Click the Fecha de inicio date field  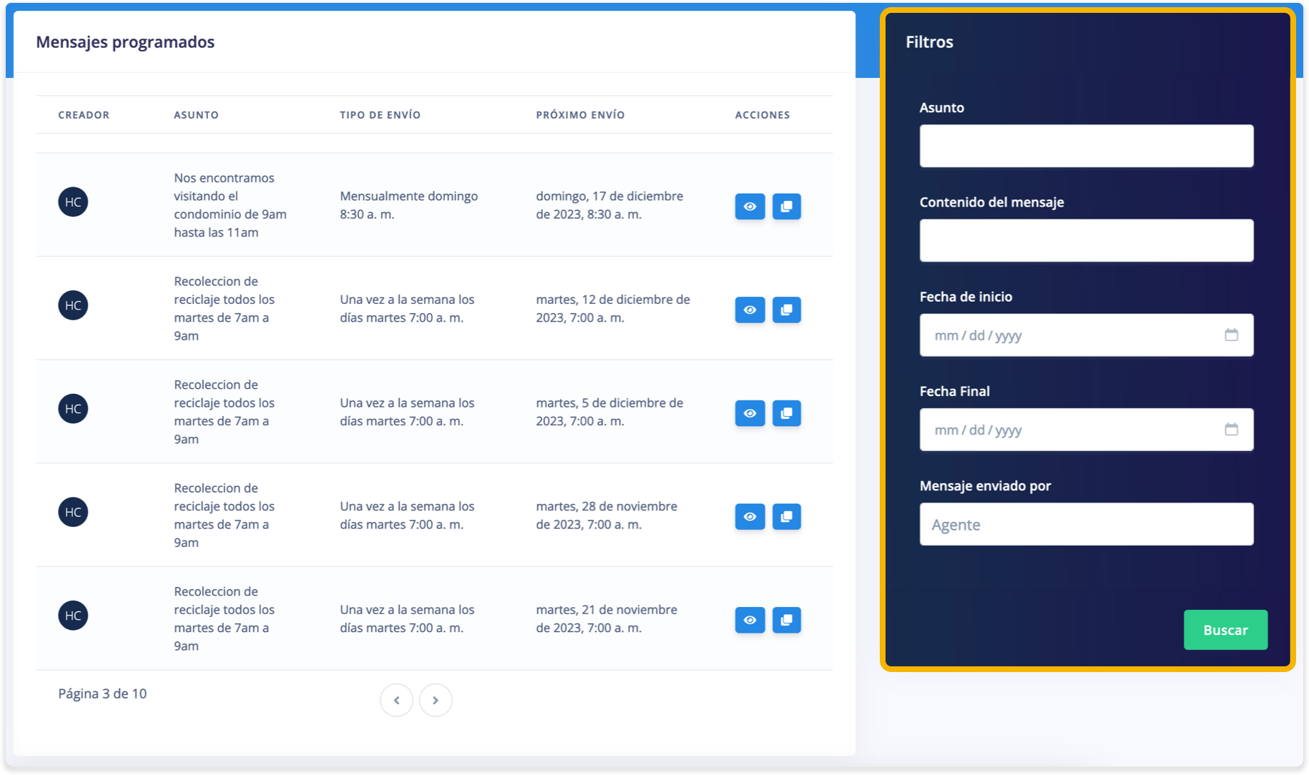point(1087,335)
